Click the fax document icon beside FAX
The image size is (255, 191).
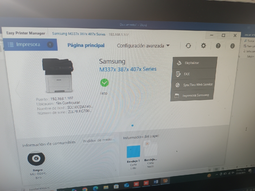pyautogui.click(x=178, y=74)
